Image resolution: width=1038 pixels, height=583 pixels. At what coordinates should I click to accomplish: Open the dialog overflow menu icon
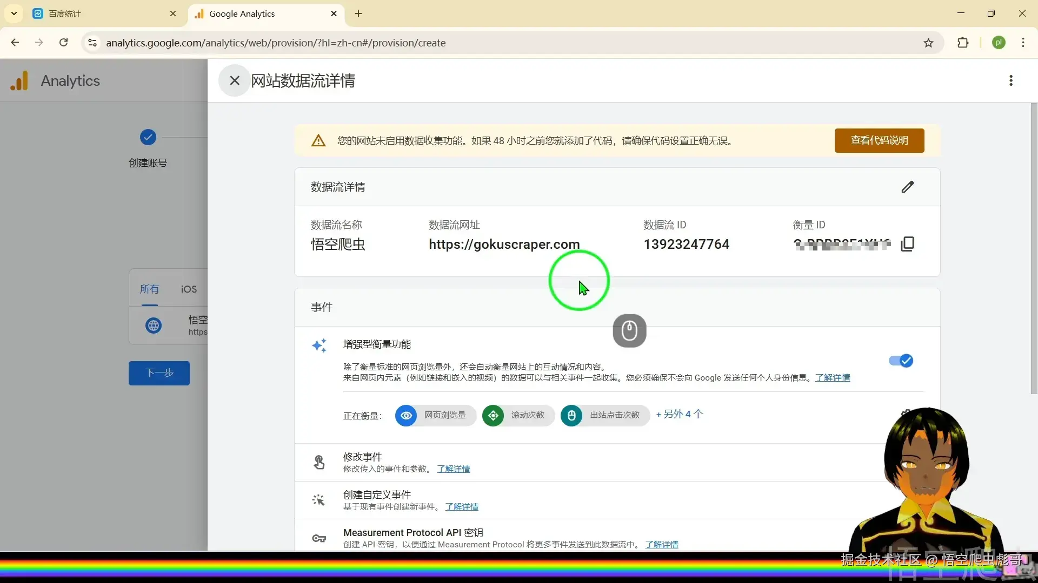click(x=1010, y=80)
